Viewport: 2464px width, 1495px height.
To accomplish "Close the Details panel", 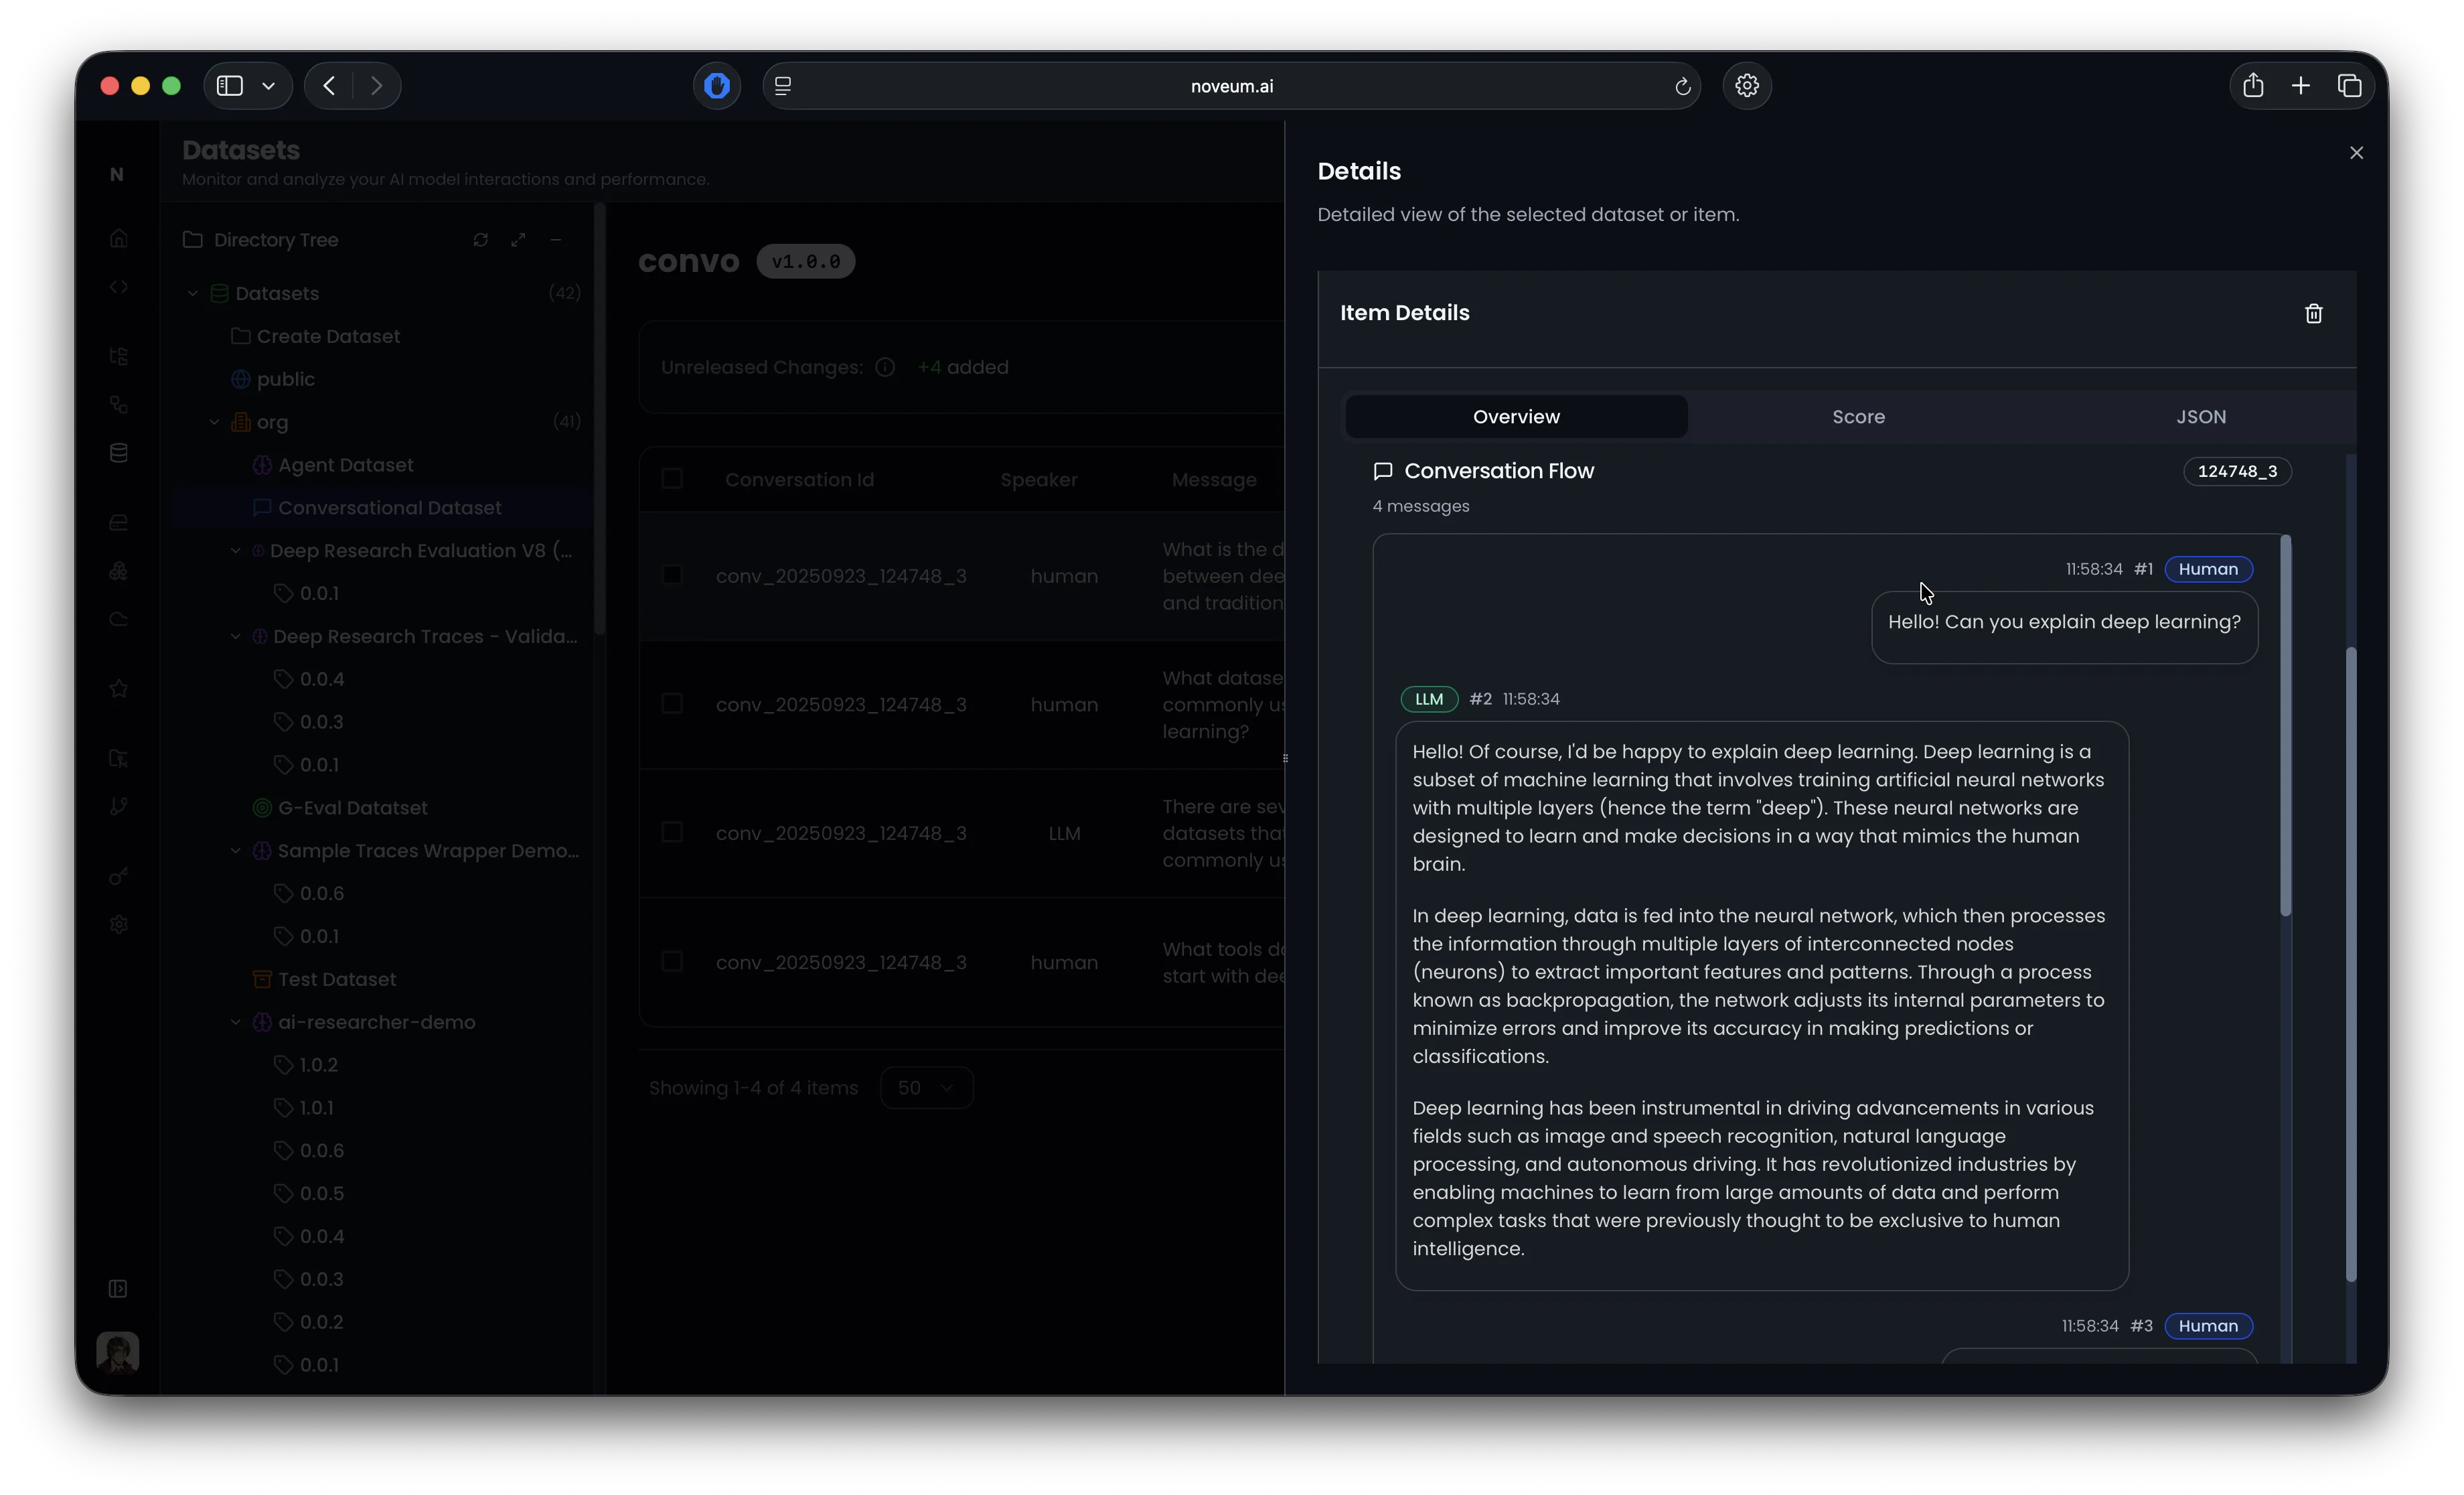I will pos(2356,153).
